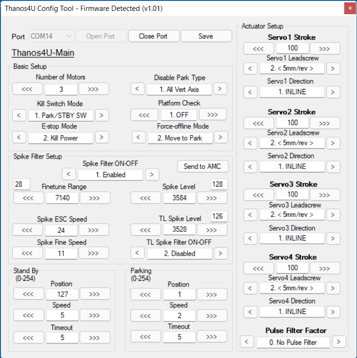Select next Servo2 Direction option
Screen dimensions: 357x358
(333, 167)
